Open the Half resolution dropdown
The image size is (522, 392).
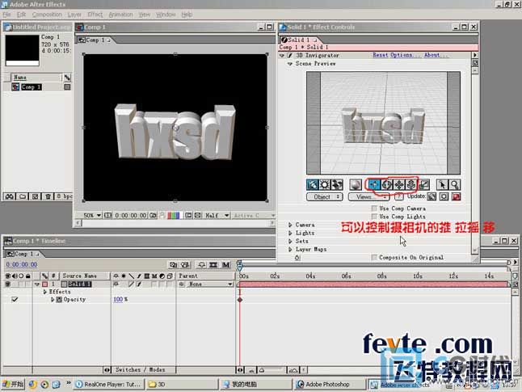click(x=217, y=216)
